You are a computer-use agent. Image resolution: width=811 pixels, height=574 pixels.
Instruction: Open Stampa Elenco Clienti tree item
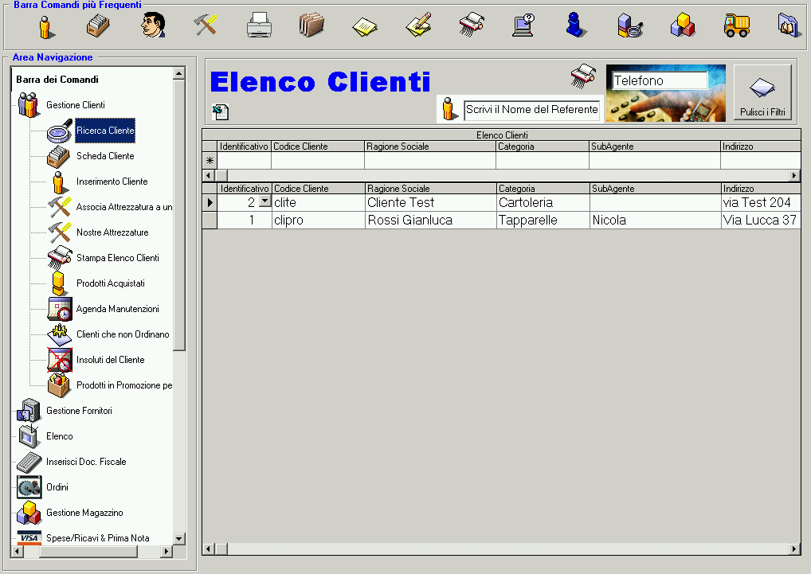click(x=117, y=258)
